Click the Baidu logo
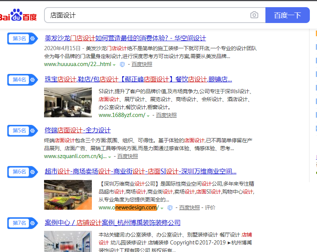 [18, 15]
